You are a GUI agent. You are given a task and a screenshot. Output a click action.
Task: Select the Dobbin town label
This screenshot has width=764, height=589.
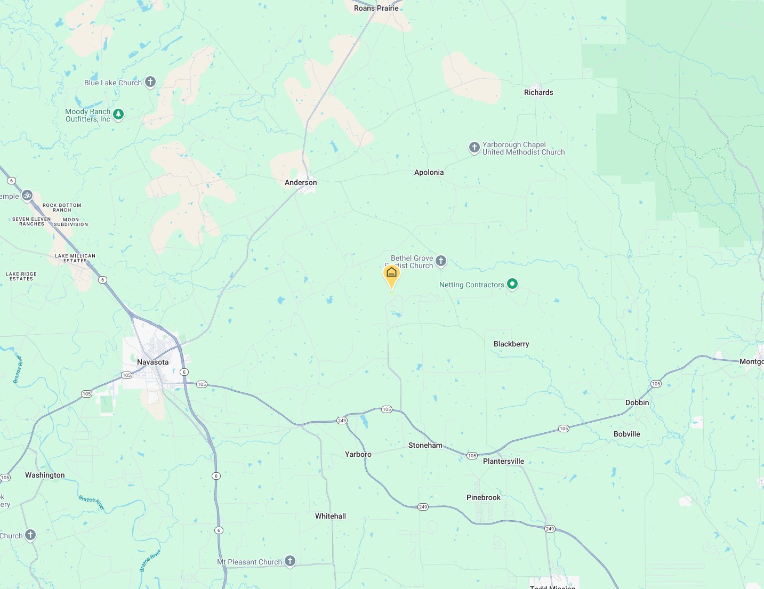[637, 402]
